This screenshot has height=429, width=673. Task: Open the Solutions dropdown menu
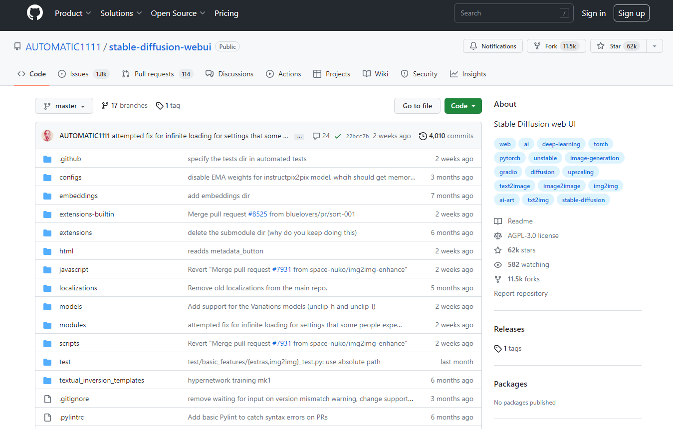(x=121, y=13)
